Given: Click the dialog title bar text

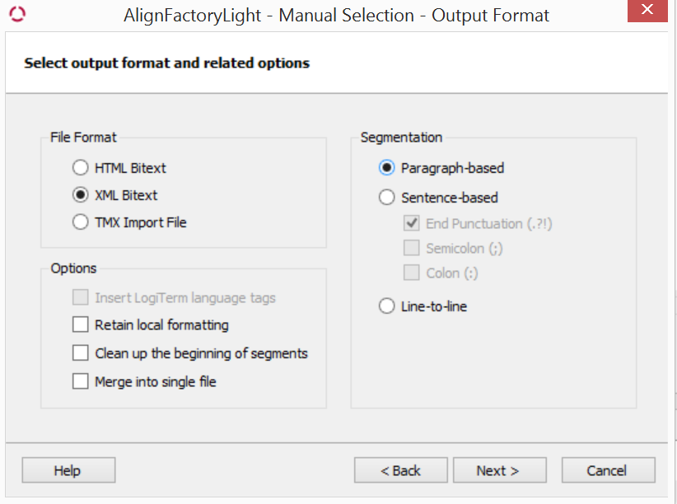Looking at the screenshot, I should [335, 16].
